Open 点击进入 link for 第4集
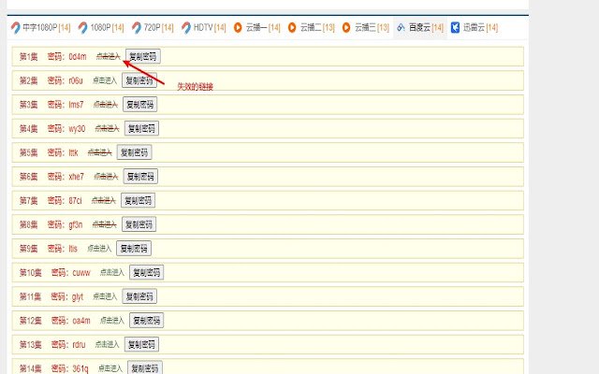 coord(107,129)
